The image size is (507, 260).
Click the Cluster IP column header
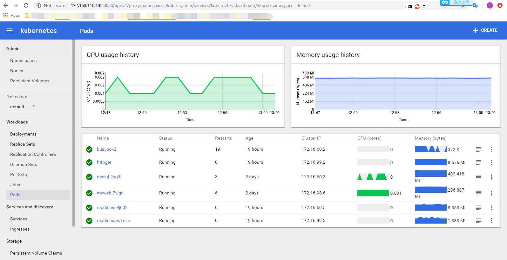pyautogui.click(x=311, y=138)
